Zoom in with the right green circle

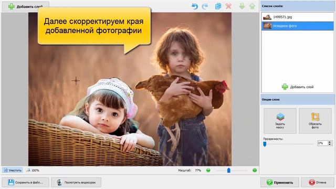click(255, 170)
